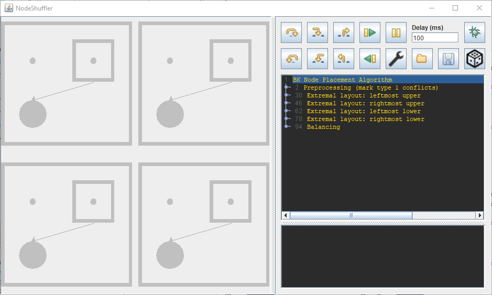
Task: Expand the Balancing tree node
Action: (x=287, y=127)
